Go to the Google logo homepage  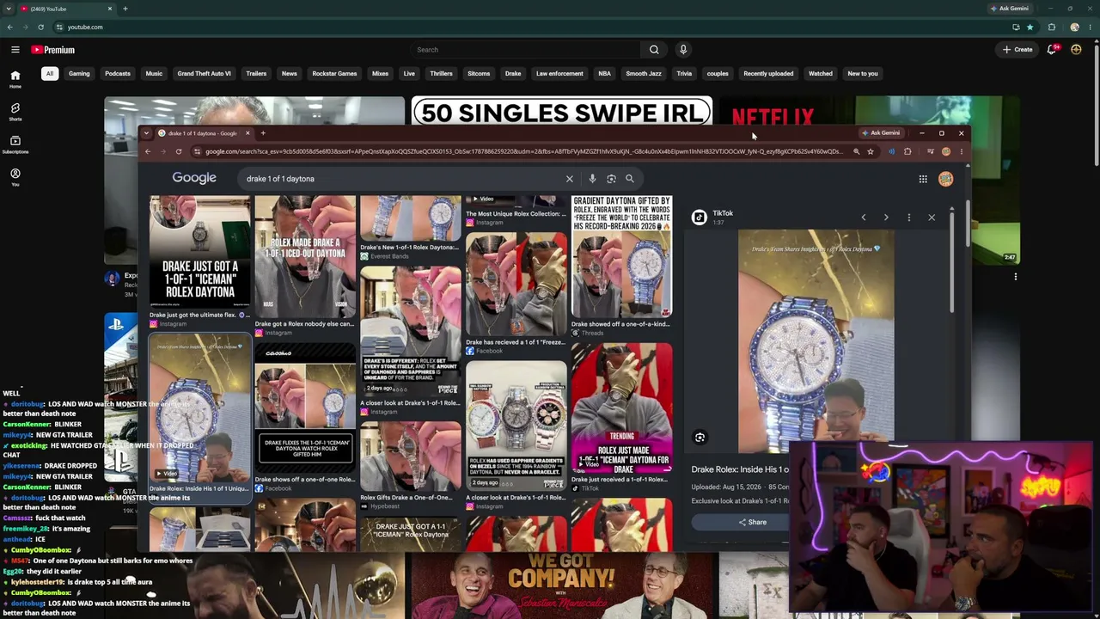(x=194, y=178)
